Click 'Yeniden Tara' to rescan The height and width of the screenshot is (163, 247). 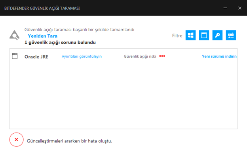[x=42, y=36]
